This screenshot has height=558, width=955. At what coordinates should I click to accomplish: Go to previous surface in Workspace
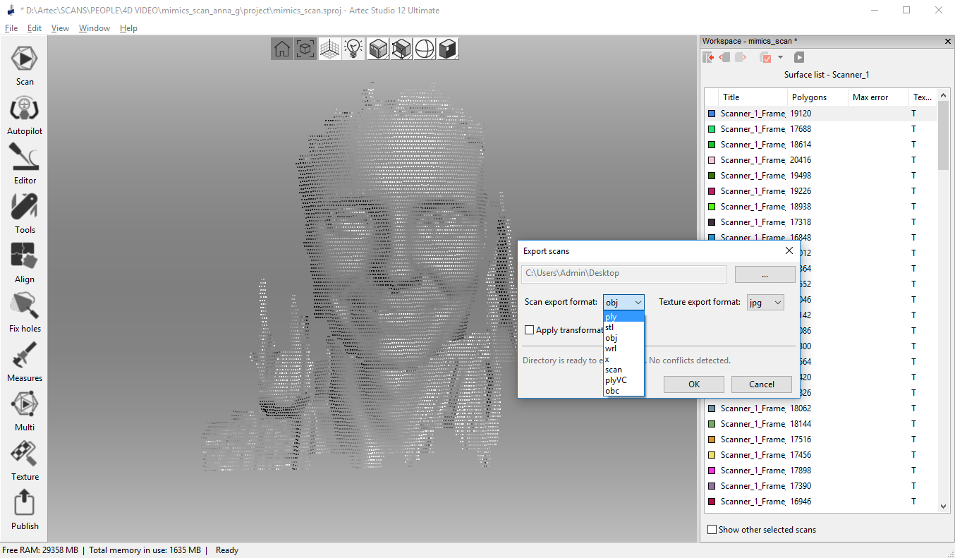[x=724, y=58]
